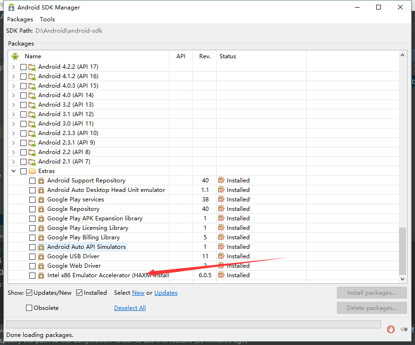Click the scrollbar down arrow
415x345 pixels.
[402, 279]
